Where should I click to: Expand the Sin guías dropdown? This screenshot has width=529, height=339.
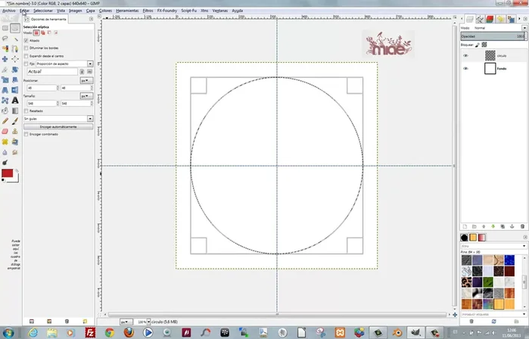click(90, 119)
